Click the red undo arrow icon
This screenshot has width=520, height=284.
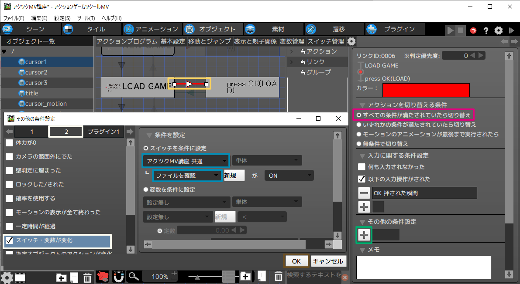473,30
